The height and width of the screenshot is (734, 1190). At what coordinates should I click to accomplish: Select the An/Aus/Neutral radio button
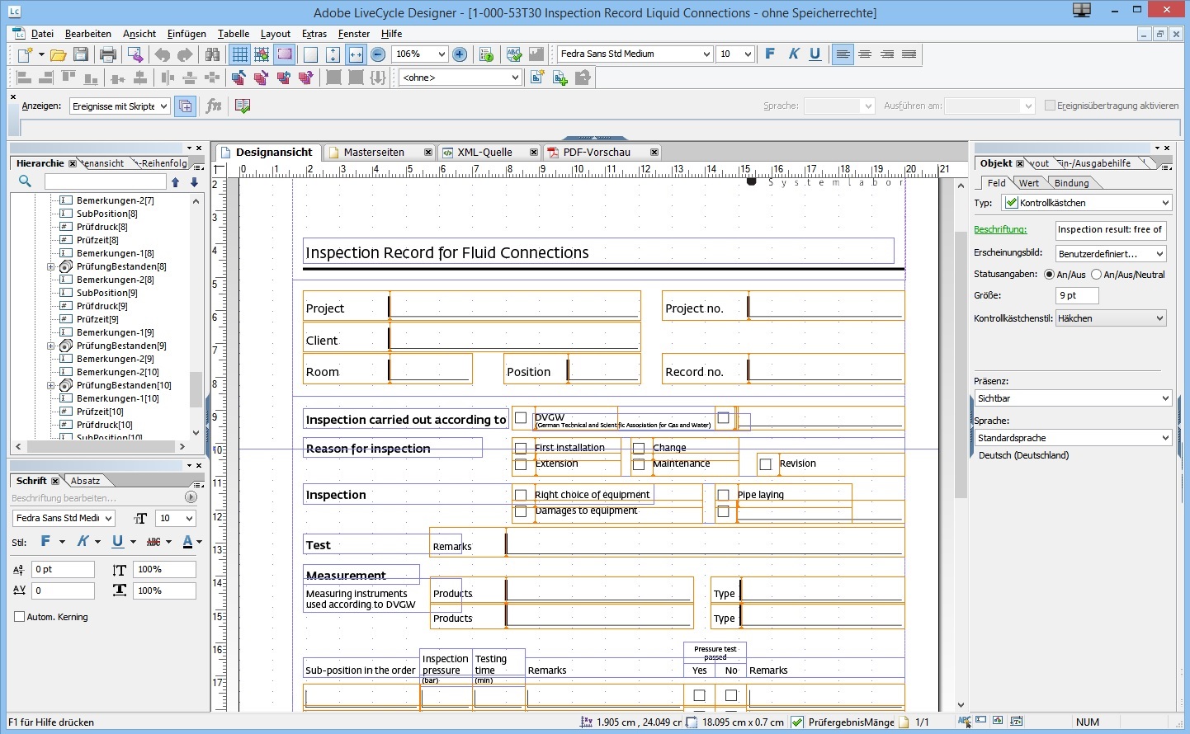point(1096,275)
